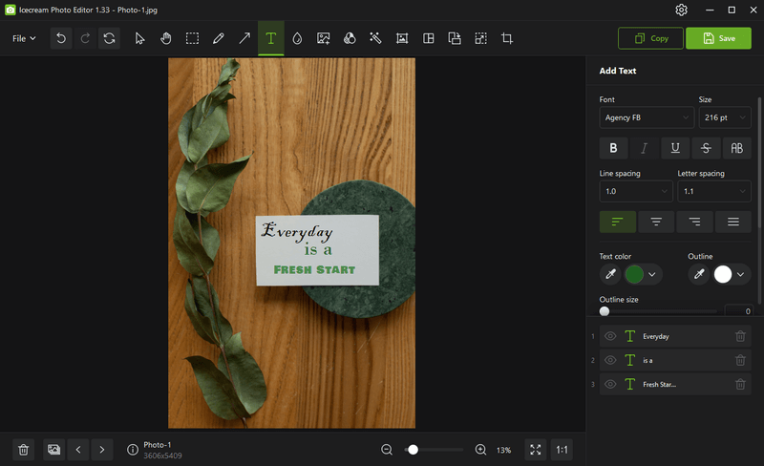This screenshot has width=764, height=466.
Task: Select the Text tool
Action: click(271, 38)
